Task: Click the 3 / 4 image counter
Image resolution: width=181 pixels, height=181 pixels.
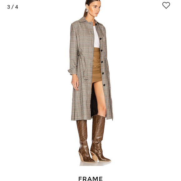Action: coord(12,7)
